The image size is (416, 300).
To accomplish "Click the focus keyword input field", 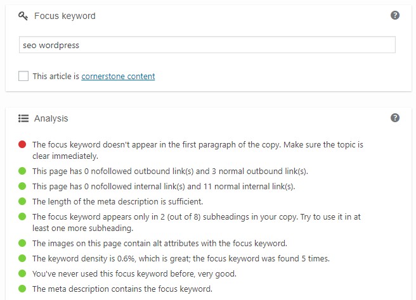I will (207, 45).
